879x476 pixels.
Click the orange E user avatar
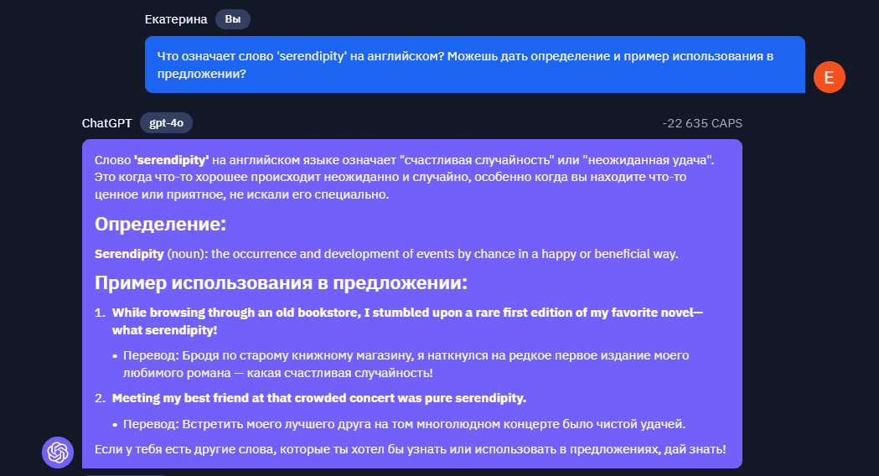tap(829, 77)
